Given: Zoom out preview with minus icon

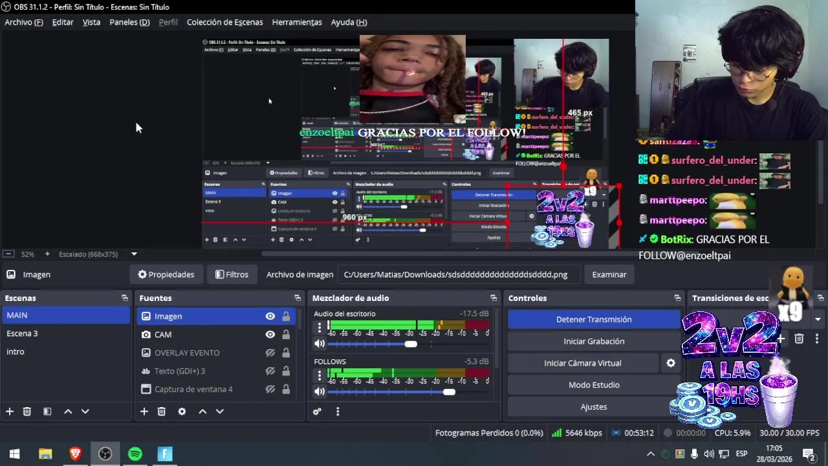Looking at the screenshot, I should 9,254.
